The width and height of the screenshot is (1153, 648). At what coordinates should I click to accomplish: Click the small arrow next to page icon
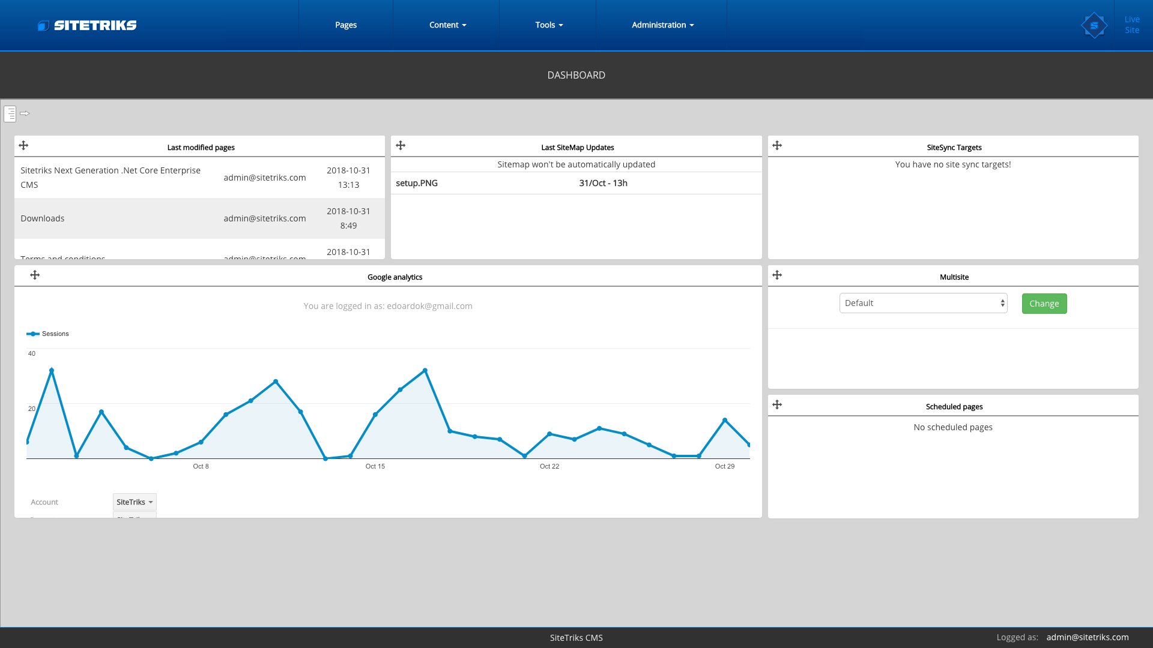tap(25, 113)
